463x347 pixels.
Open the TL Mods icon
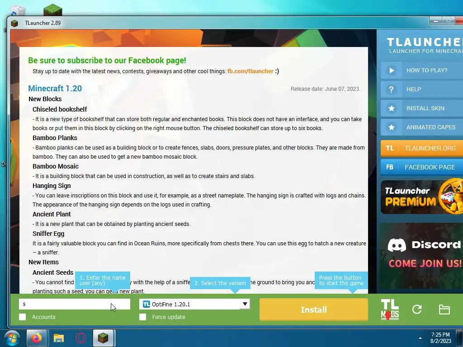pyautogui.click(x=390, y=309)
